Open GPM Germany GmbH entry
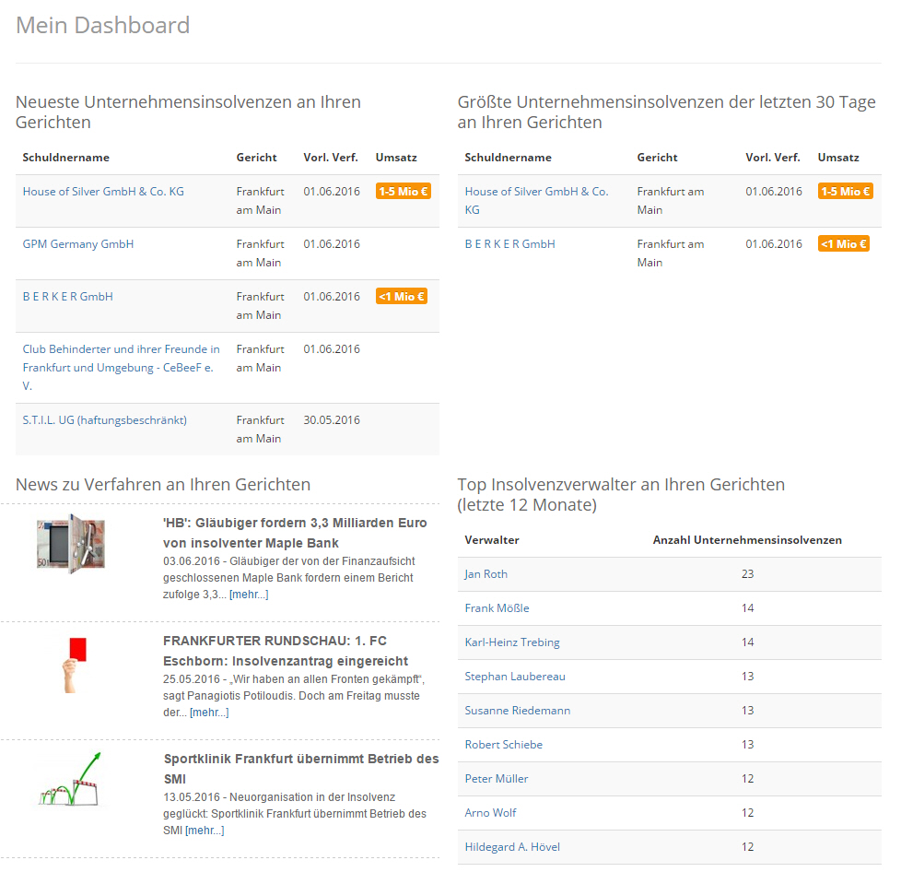The image size is (901, 872). (x=78, y=244)
